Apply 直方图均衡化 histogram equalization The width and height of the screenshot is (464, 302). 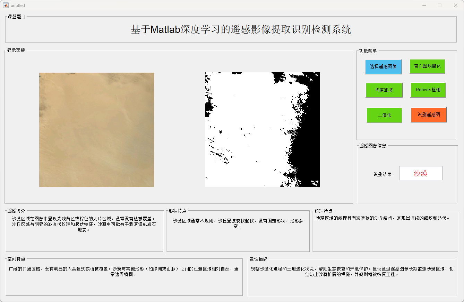(427, 66)
